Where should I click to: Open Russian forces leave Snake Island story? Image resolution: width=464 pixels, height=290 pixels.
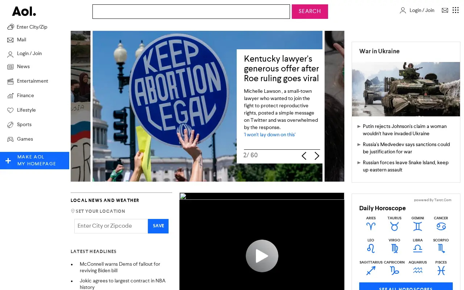tap(406, 166)
